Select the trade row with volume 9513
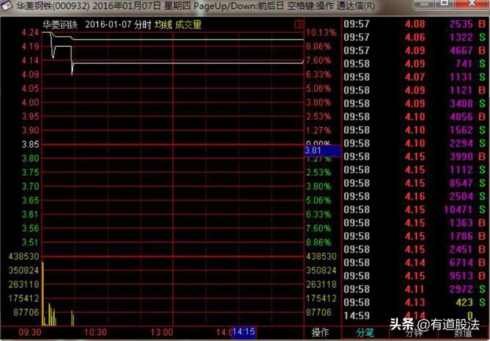Image resolution: width=490 pixels, height=341 pixels. click(415, 276)
